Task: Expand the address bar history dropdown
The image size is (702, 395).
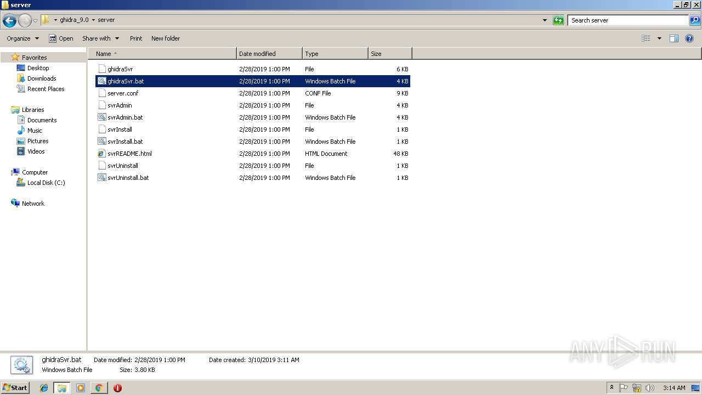Action: point(545,20)
